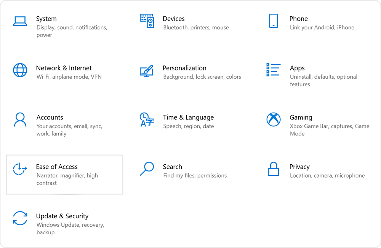
Task: Select the Apps list icon
Action: pos(273,70)
